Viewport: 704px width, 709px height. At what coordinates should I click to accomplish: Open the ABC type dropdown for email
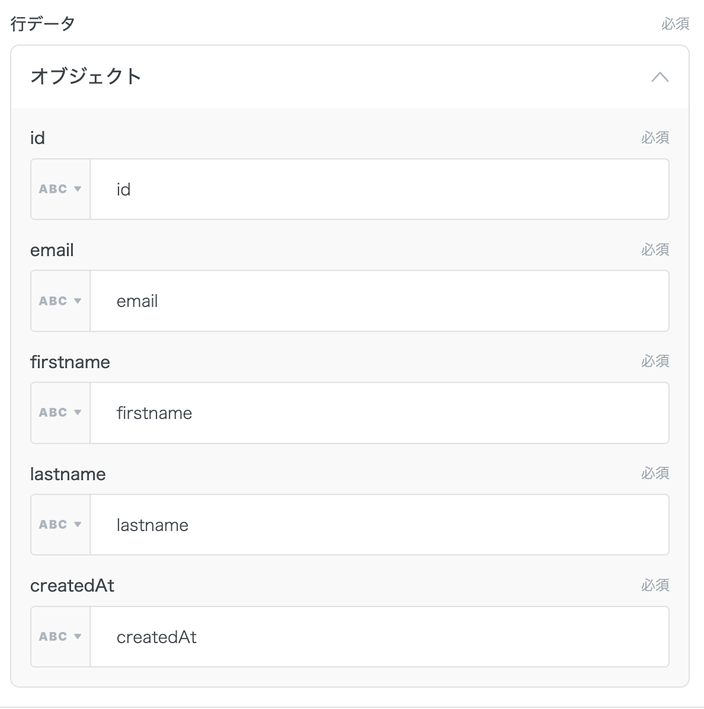click(x=60, y=301)
